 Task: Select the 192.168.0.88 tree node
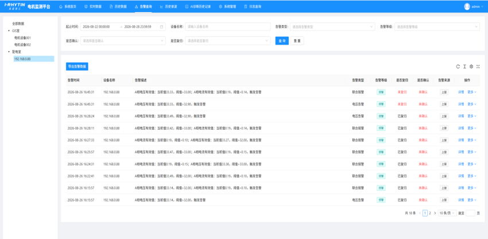[x=34, y=59]
